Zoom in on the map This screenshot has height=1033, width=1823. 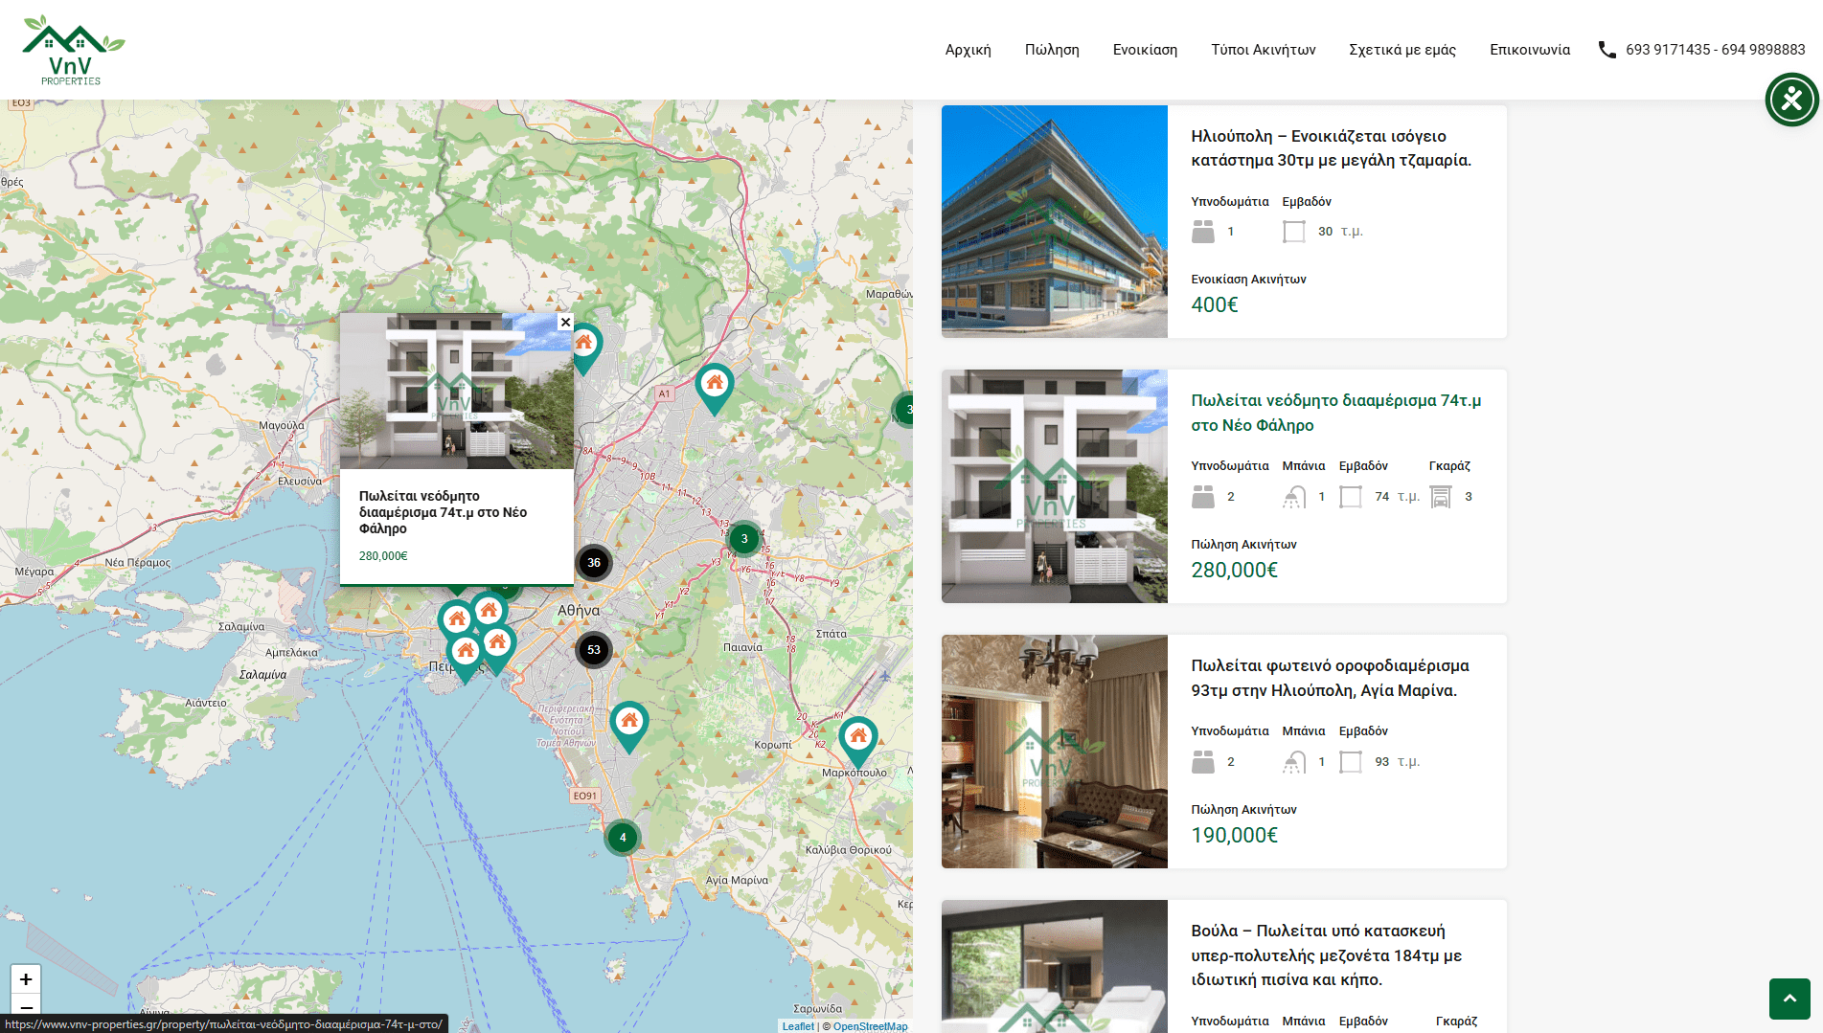tap(26, 978)
